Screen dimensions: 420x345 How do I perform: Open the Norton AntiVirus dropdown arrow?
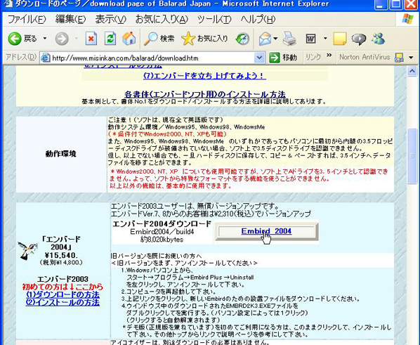tap(411, 58)
